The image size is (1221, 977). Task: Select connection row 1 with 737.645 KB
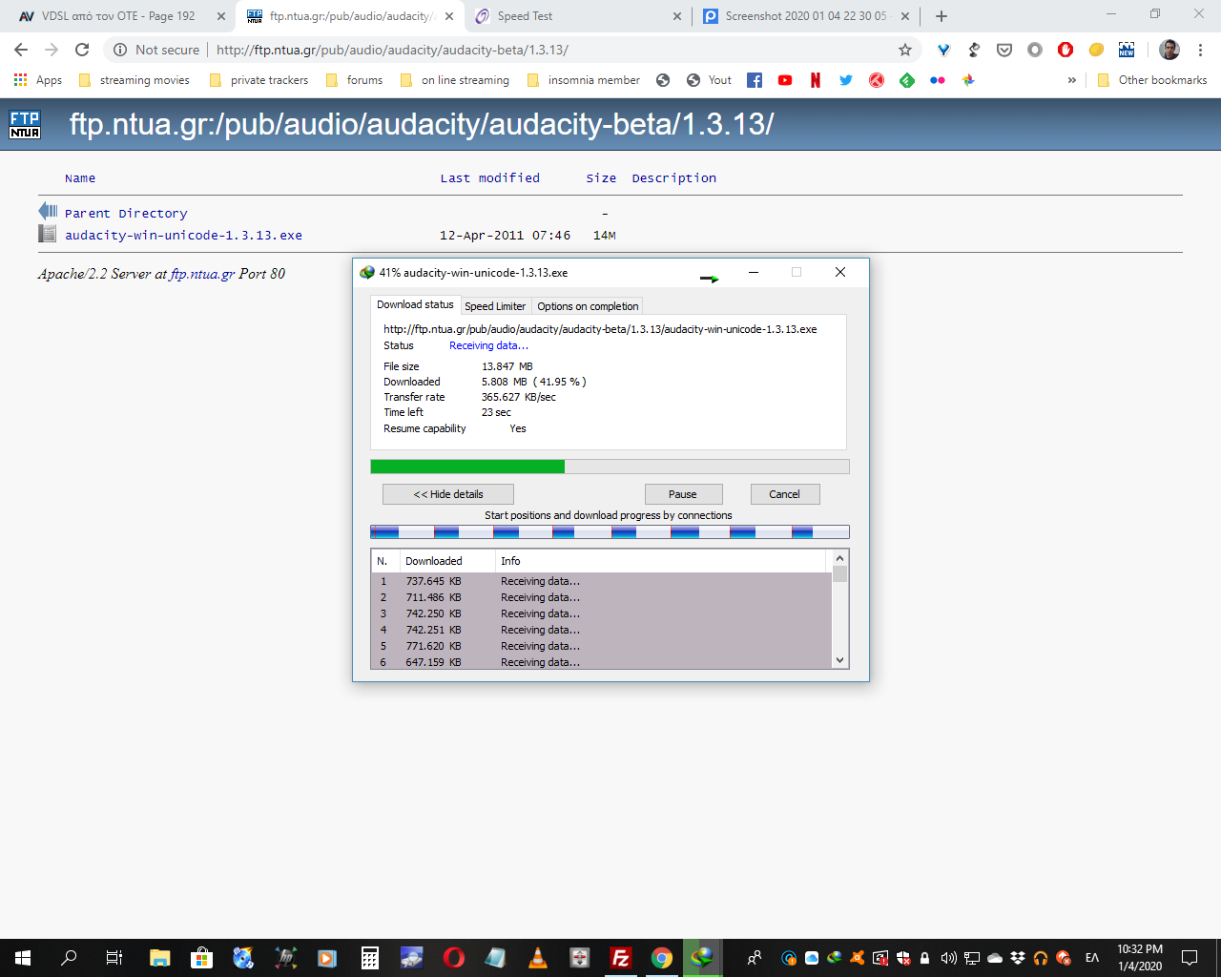tap(601, 581)
